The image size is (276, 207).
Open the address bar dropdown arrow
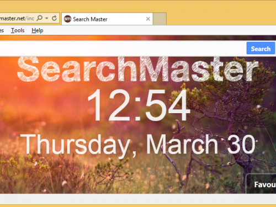point(47,18)
